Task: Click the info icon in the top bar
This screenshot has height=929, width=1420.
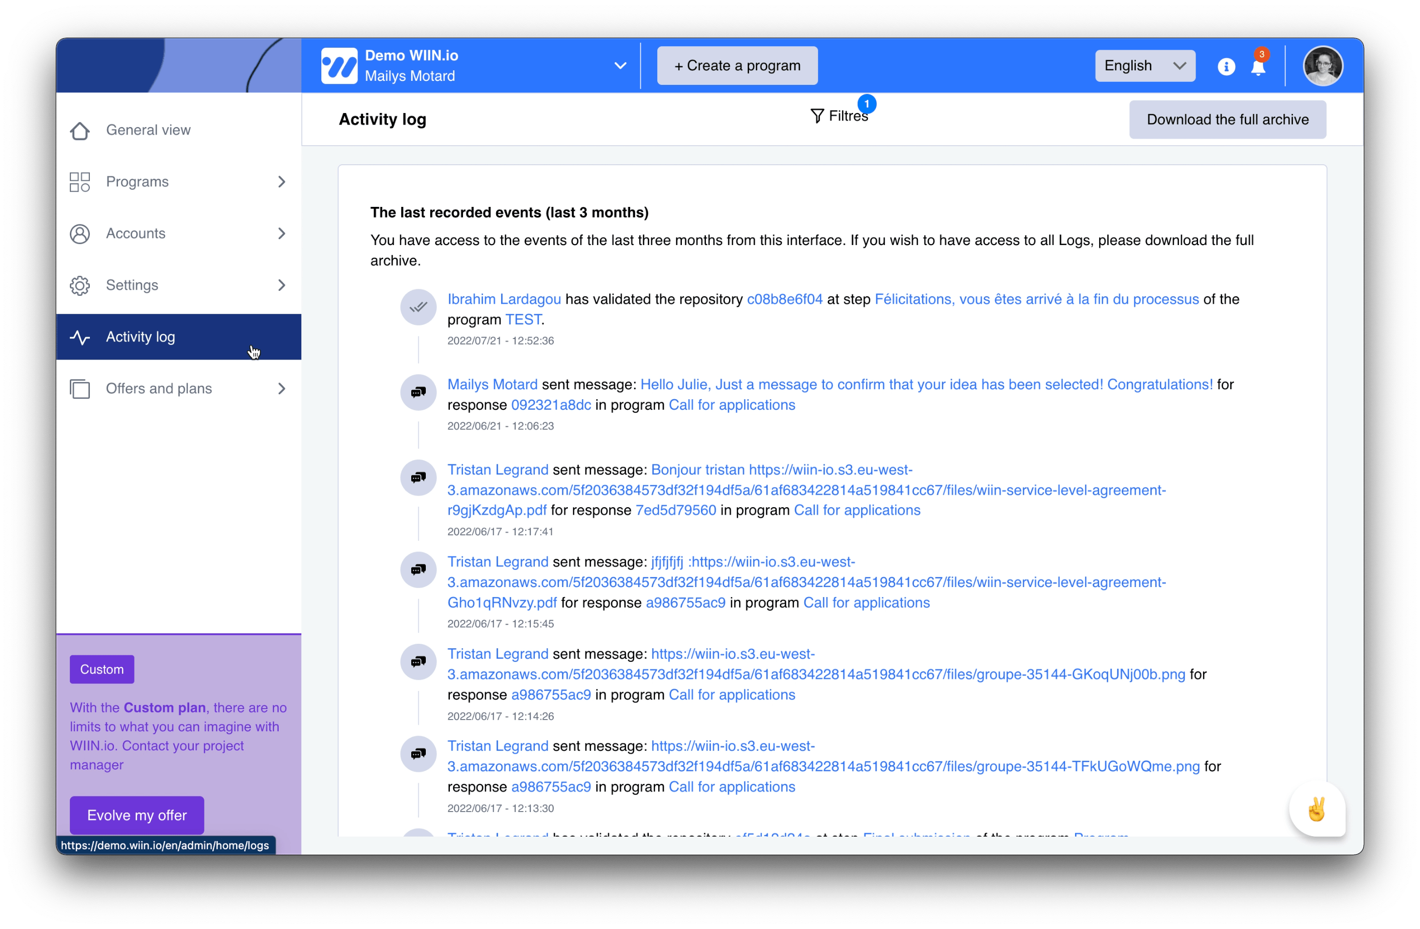Action: [1226, 67]
